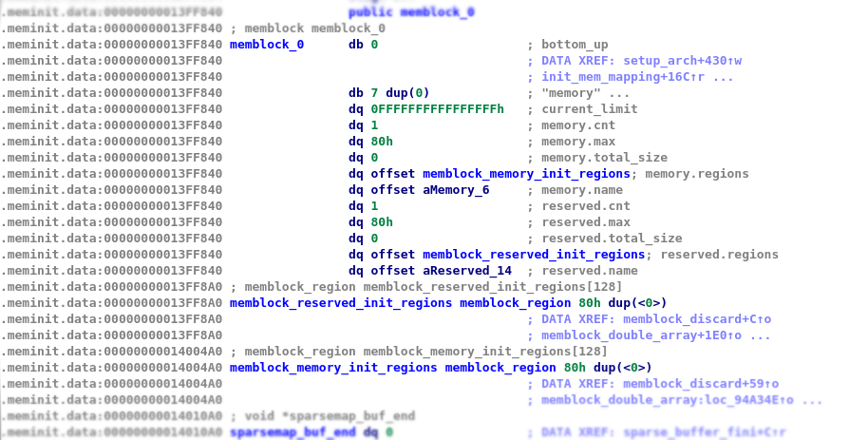Click the '; reserved.regions' comment

(712, 255)
